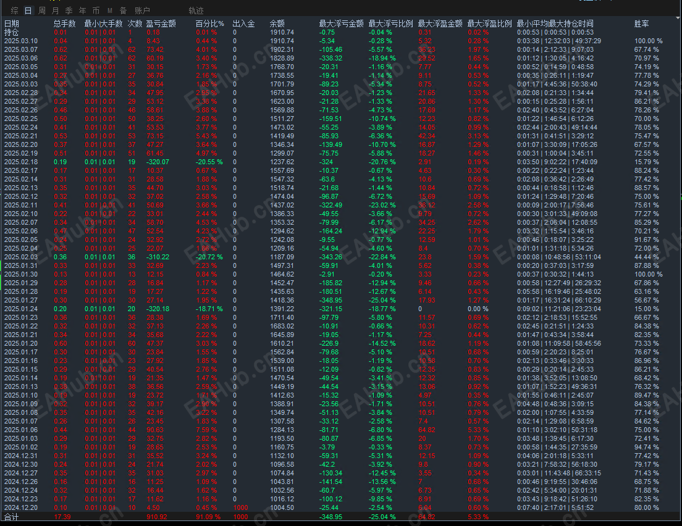Click the 最小|大手数 column header

[x=104, y=23]
